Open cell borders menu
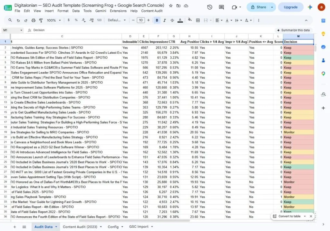 point(198,20)
